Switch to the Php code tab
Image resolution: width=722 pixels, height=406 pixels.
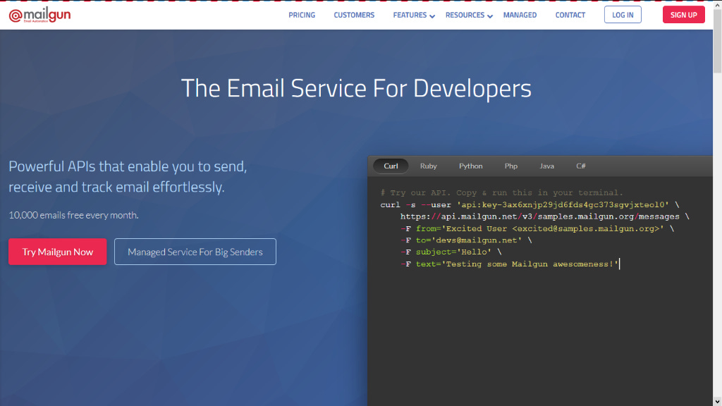tap(510, 166)
